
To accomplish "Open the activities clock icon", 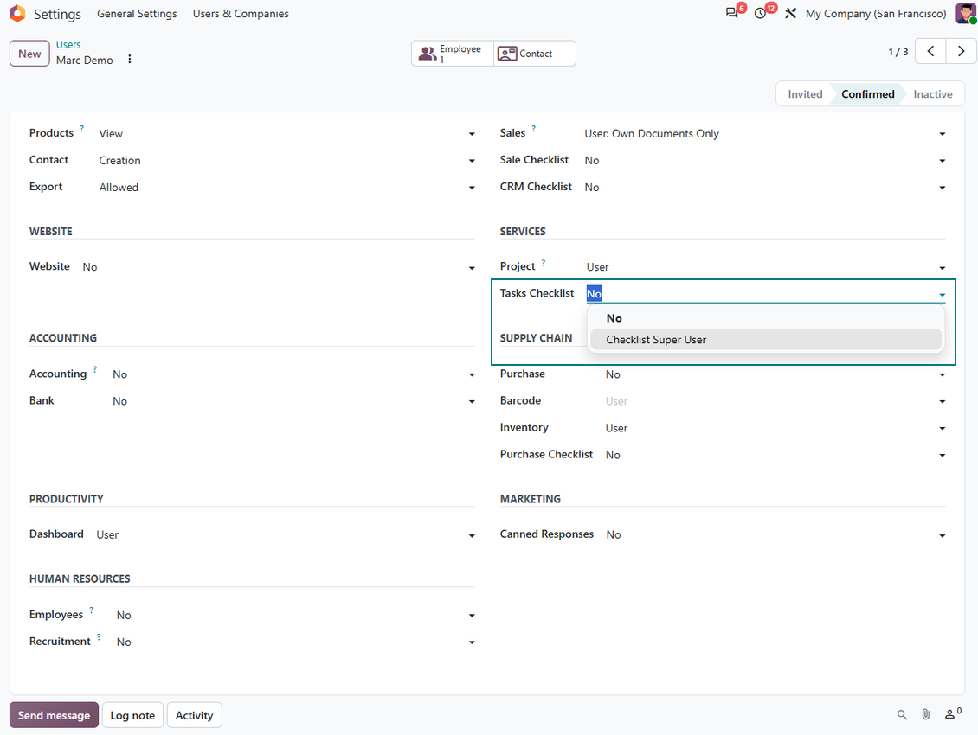I will (x=760, y=13).
